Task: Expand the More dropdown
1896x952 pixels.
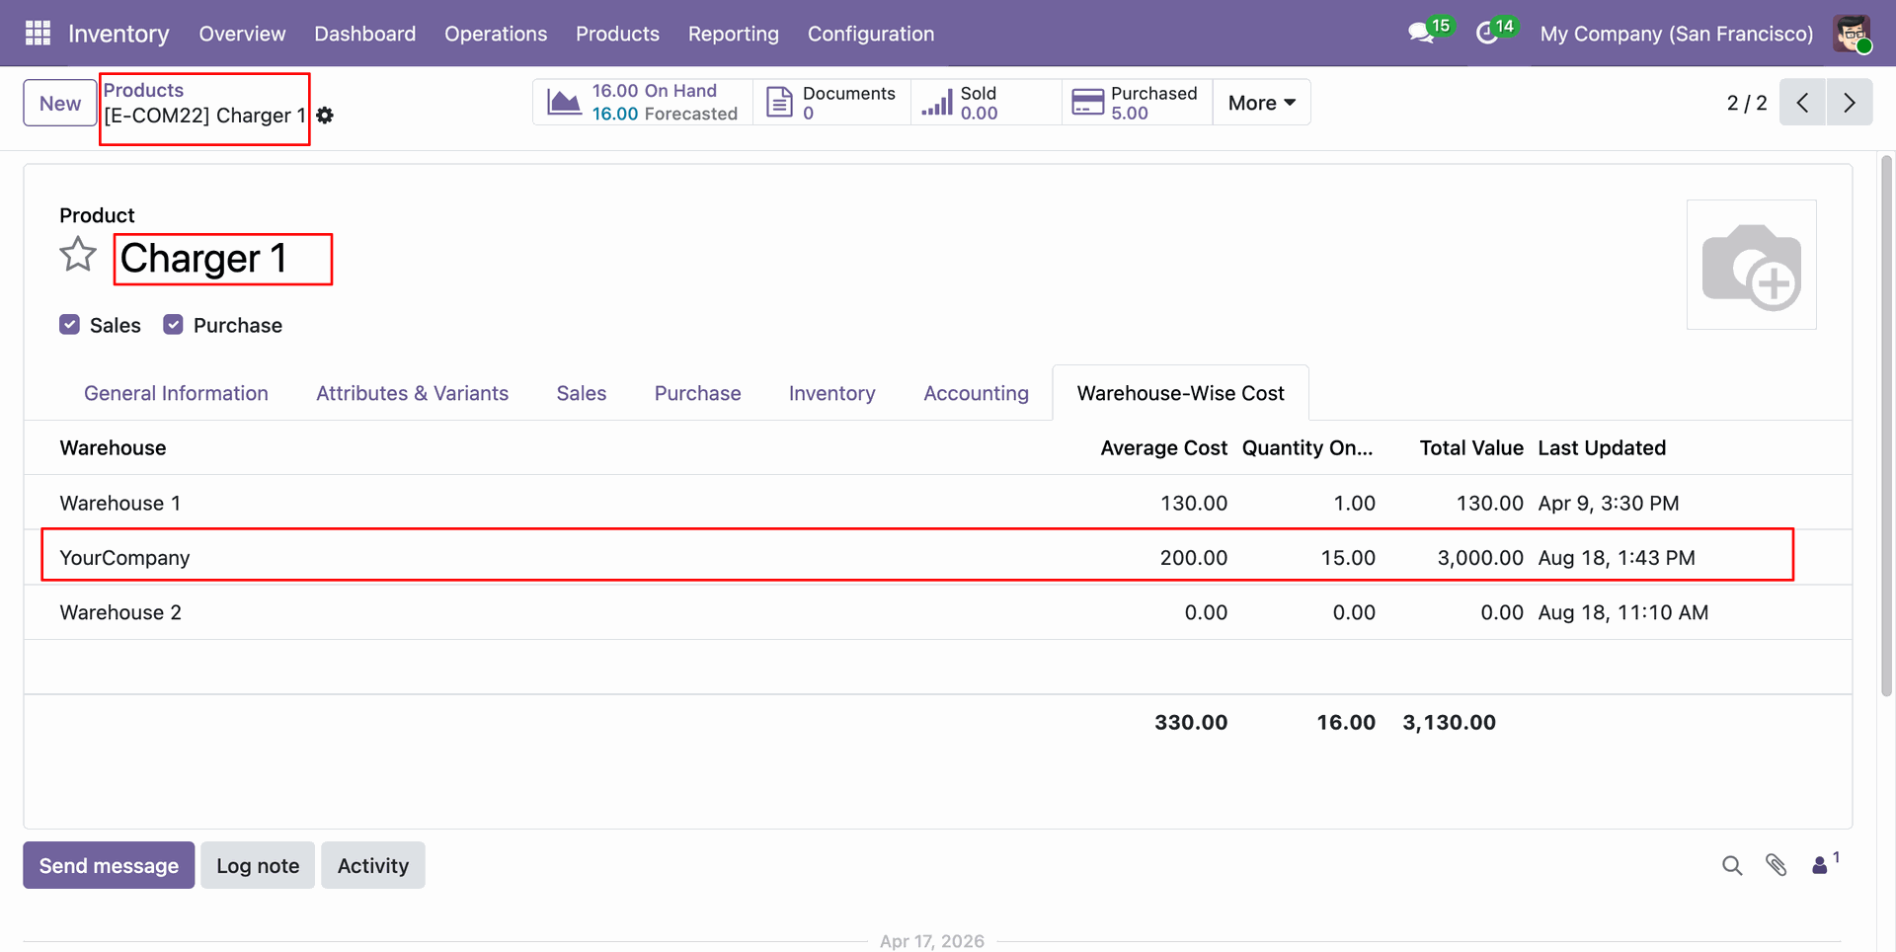Action: coord(1262,103)
